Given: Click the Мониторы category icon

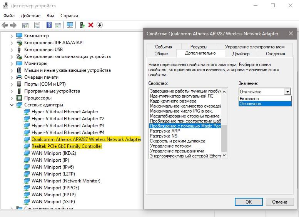Looking at the screenshot, I should 19,63.
